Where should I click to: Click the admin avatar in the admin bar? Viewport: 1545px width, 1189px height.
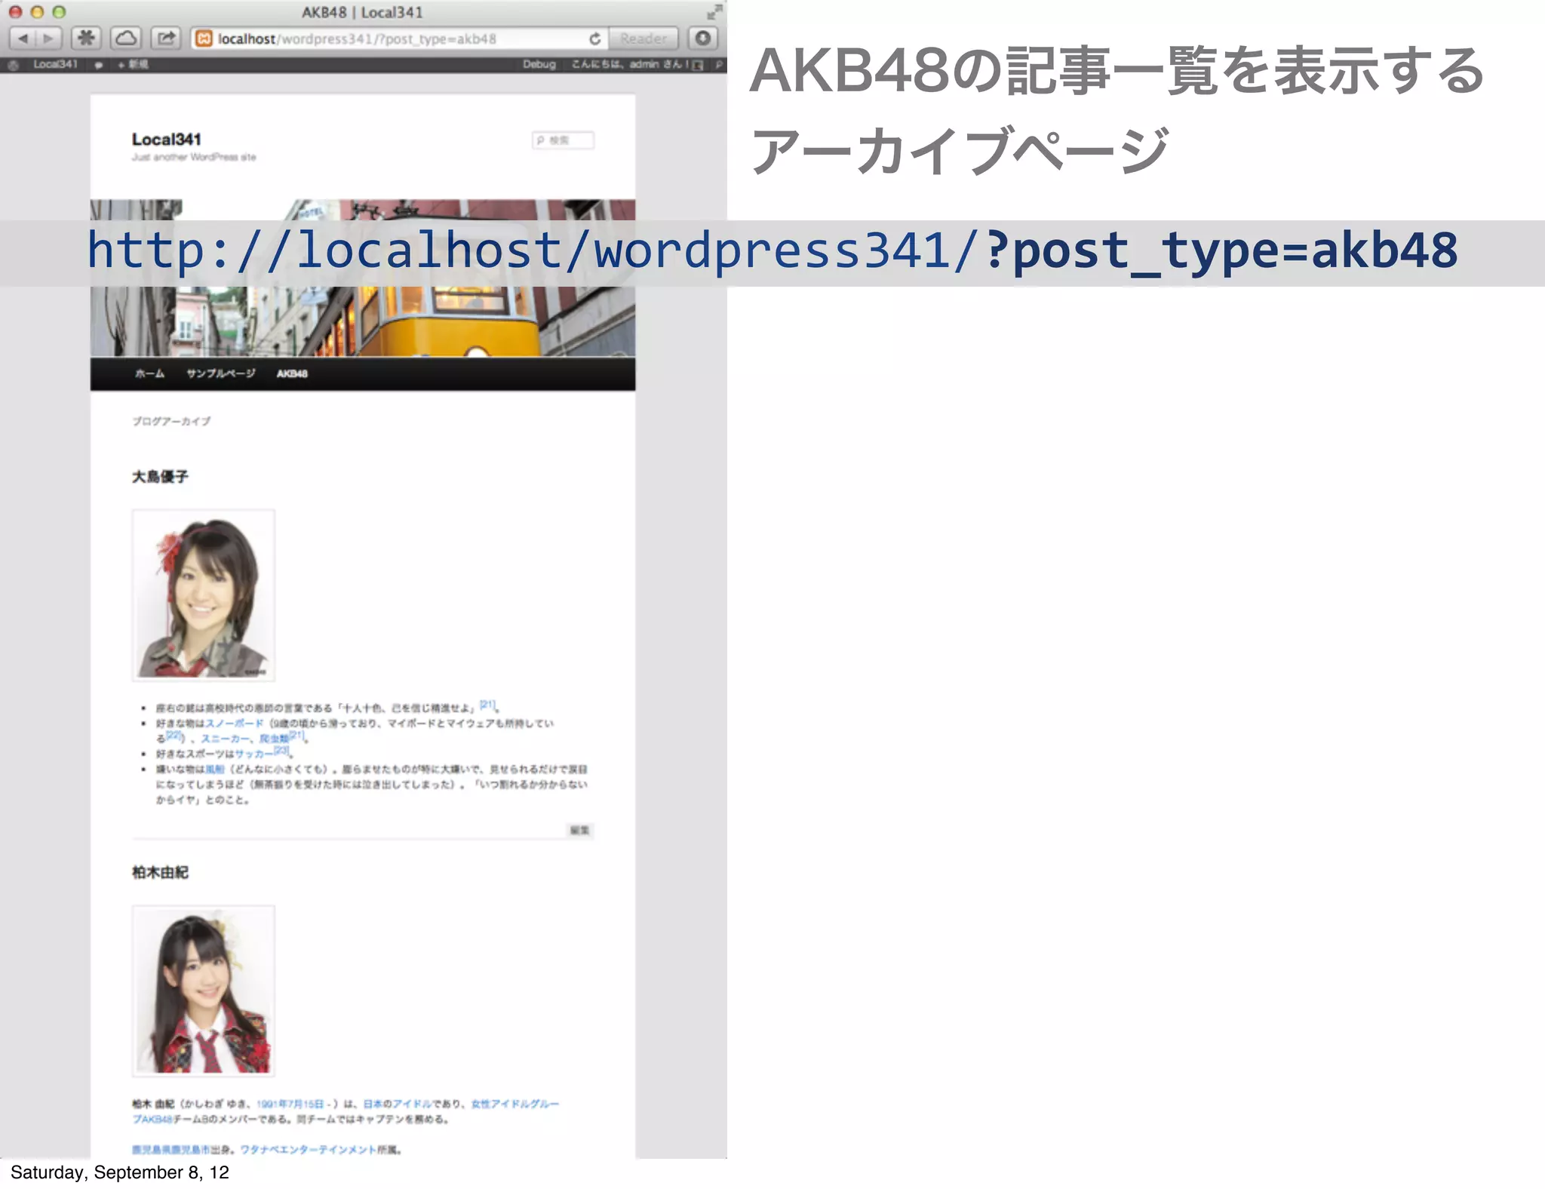coord(698,65)
